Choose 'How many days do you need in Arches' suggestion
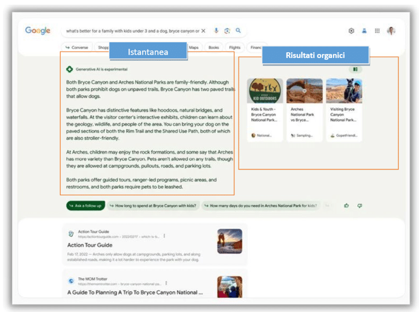 click(261, 206)
